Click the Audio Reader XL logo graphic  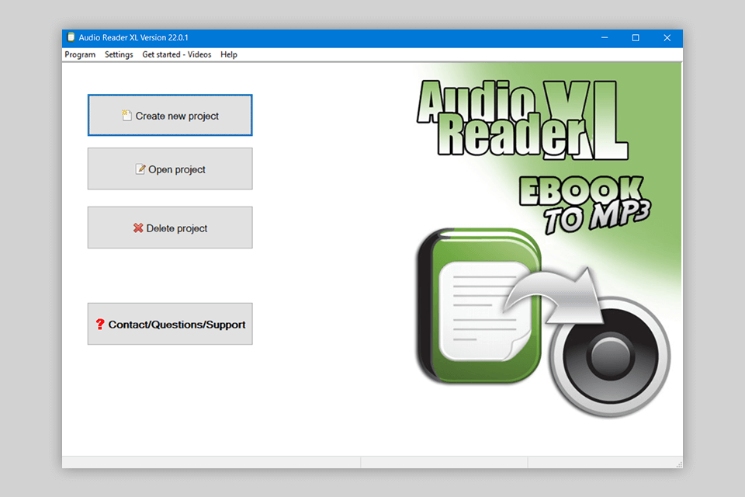pyautogui.click(x=522, y=120)
